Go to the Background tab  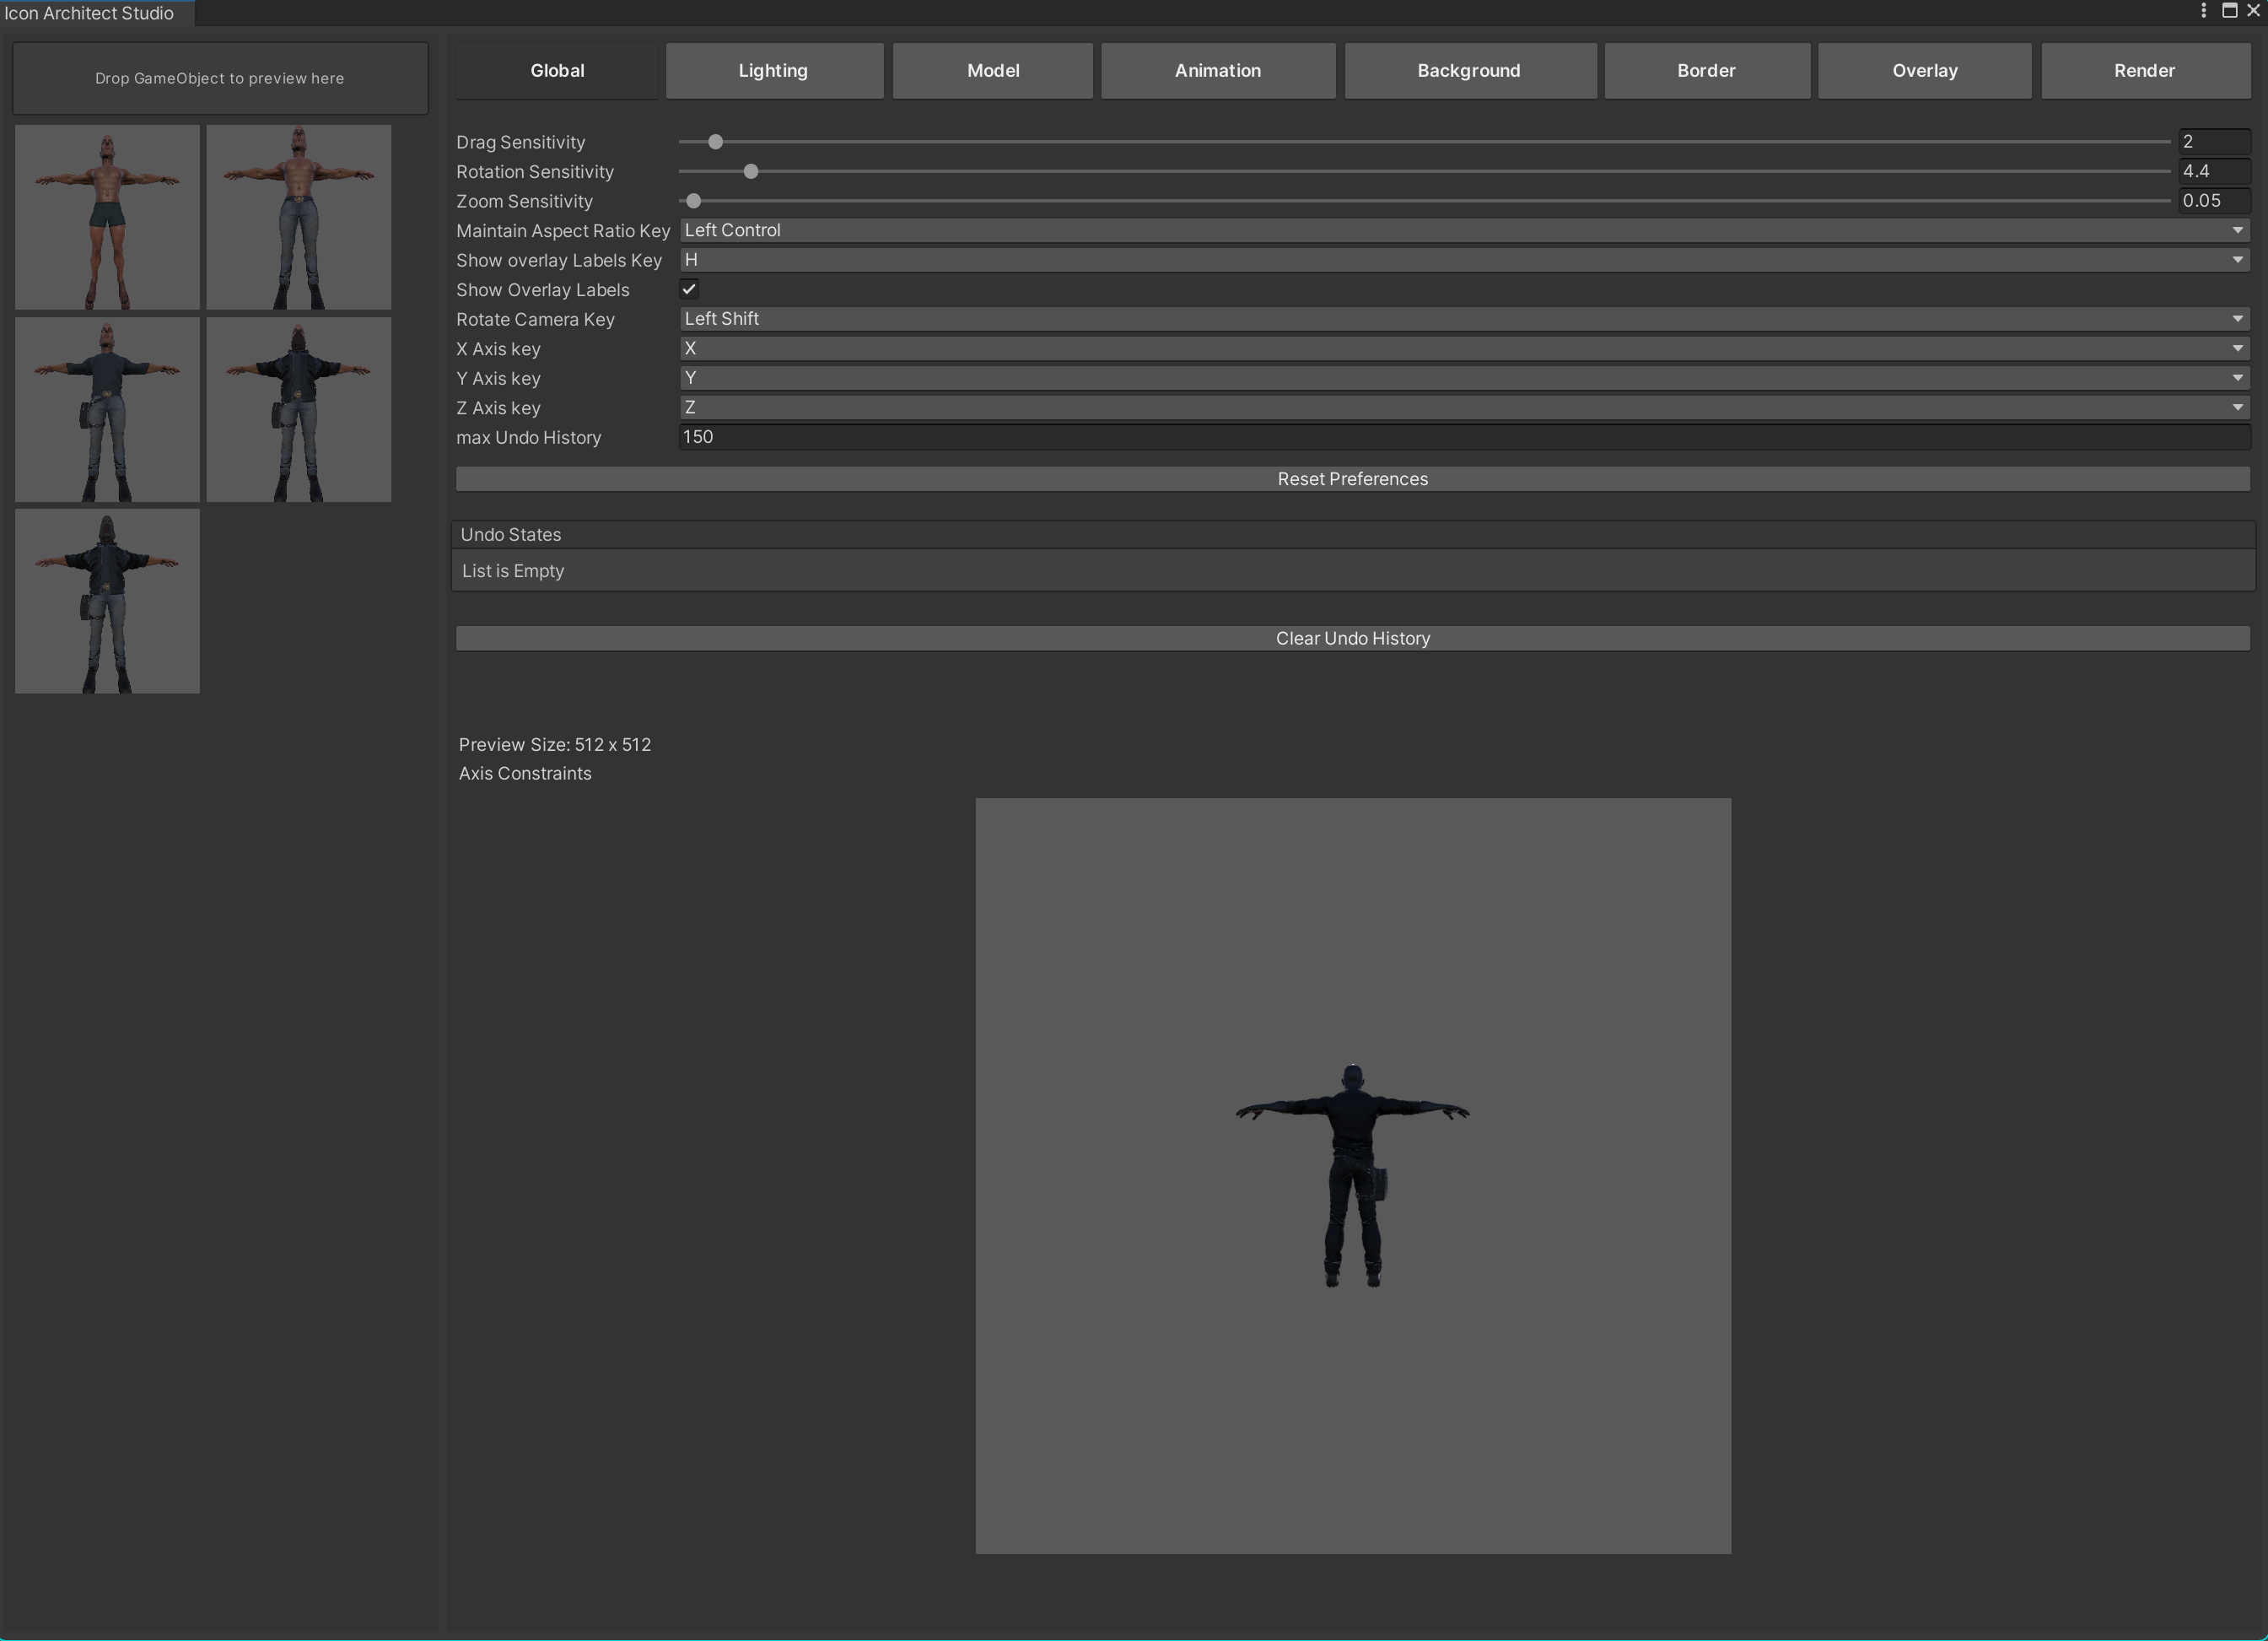click(1468, 71)
